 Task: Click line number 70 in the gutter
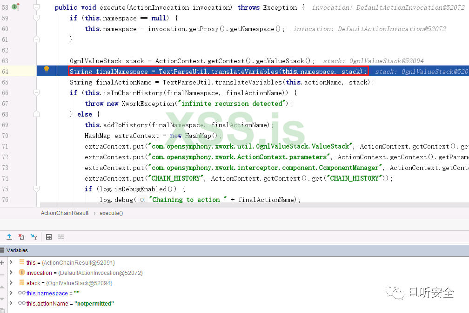5,136
